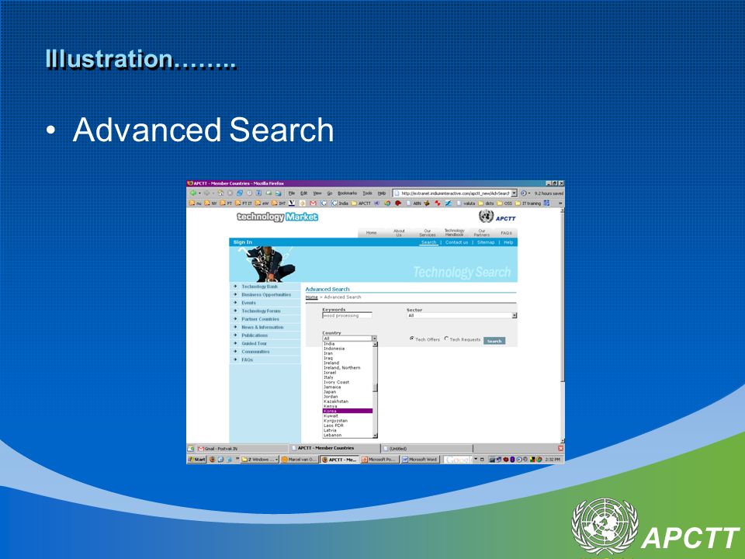
Task: Select Korea in the country list
Action: click(x=348, y=411)
